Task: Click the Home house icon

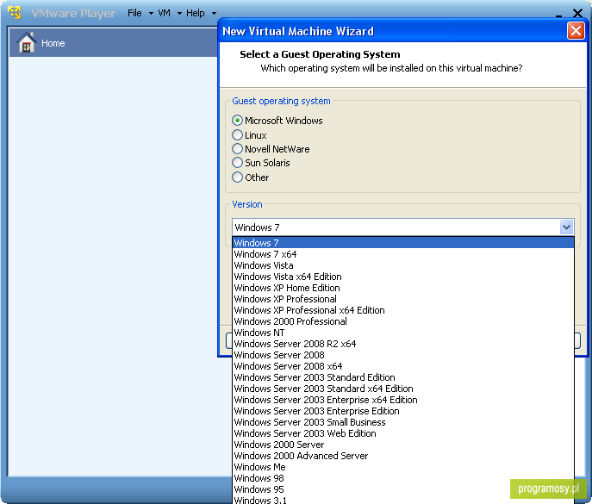Action: (27, 43)
